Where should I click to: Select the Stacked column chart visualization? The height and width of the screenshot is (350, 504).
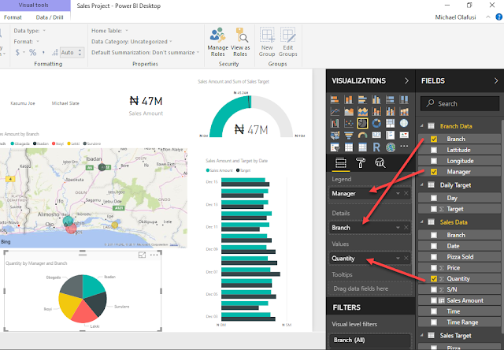349,100
